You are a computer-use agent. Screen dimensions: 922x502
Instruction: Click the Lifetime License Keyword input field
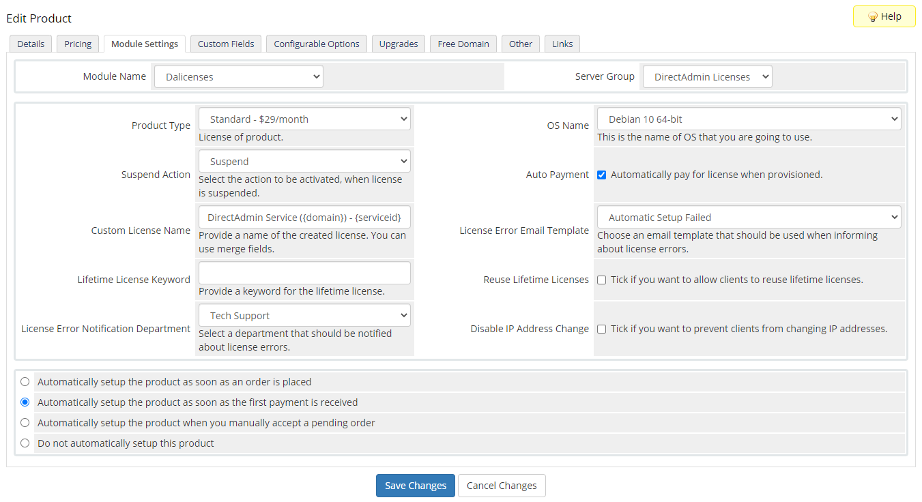pos(304,273)
